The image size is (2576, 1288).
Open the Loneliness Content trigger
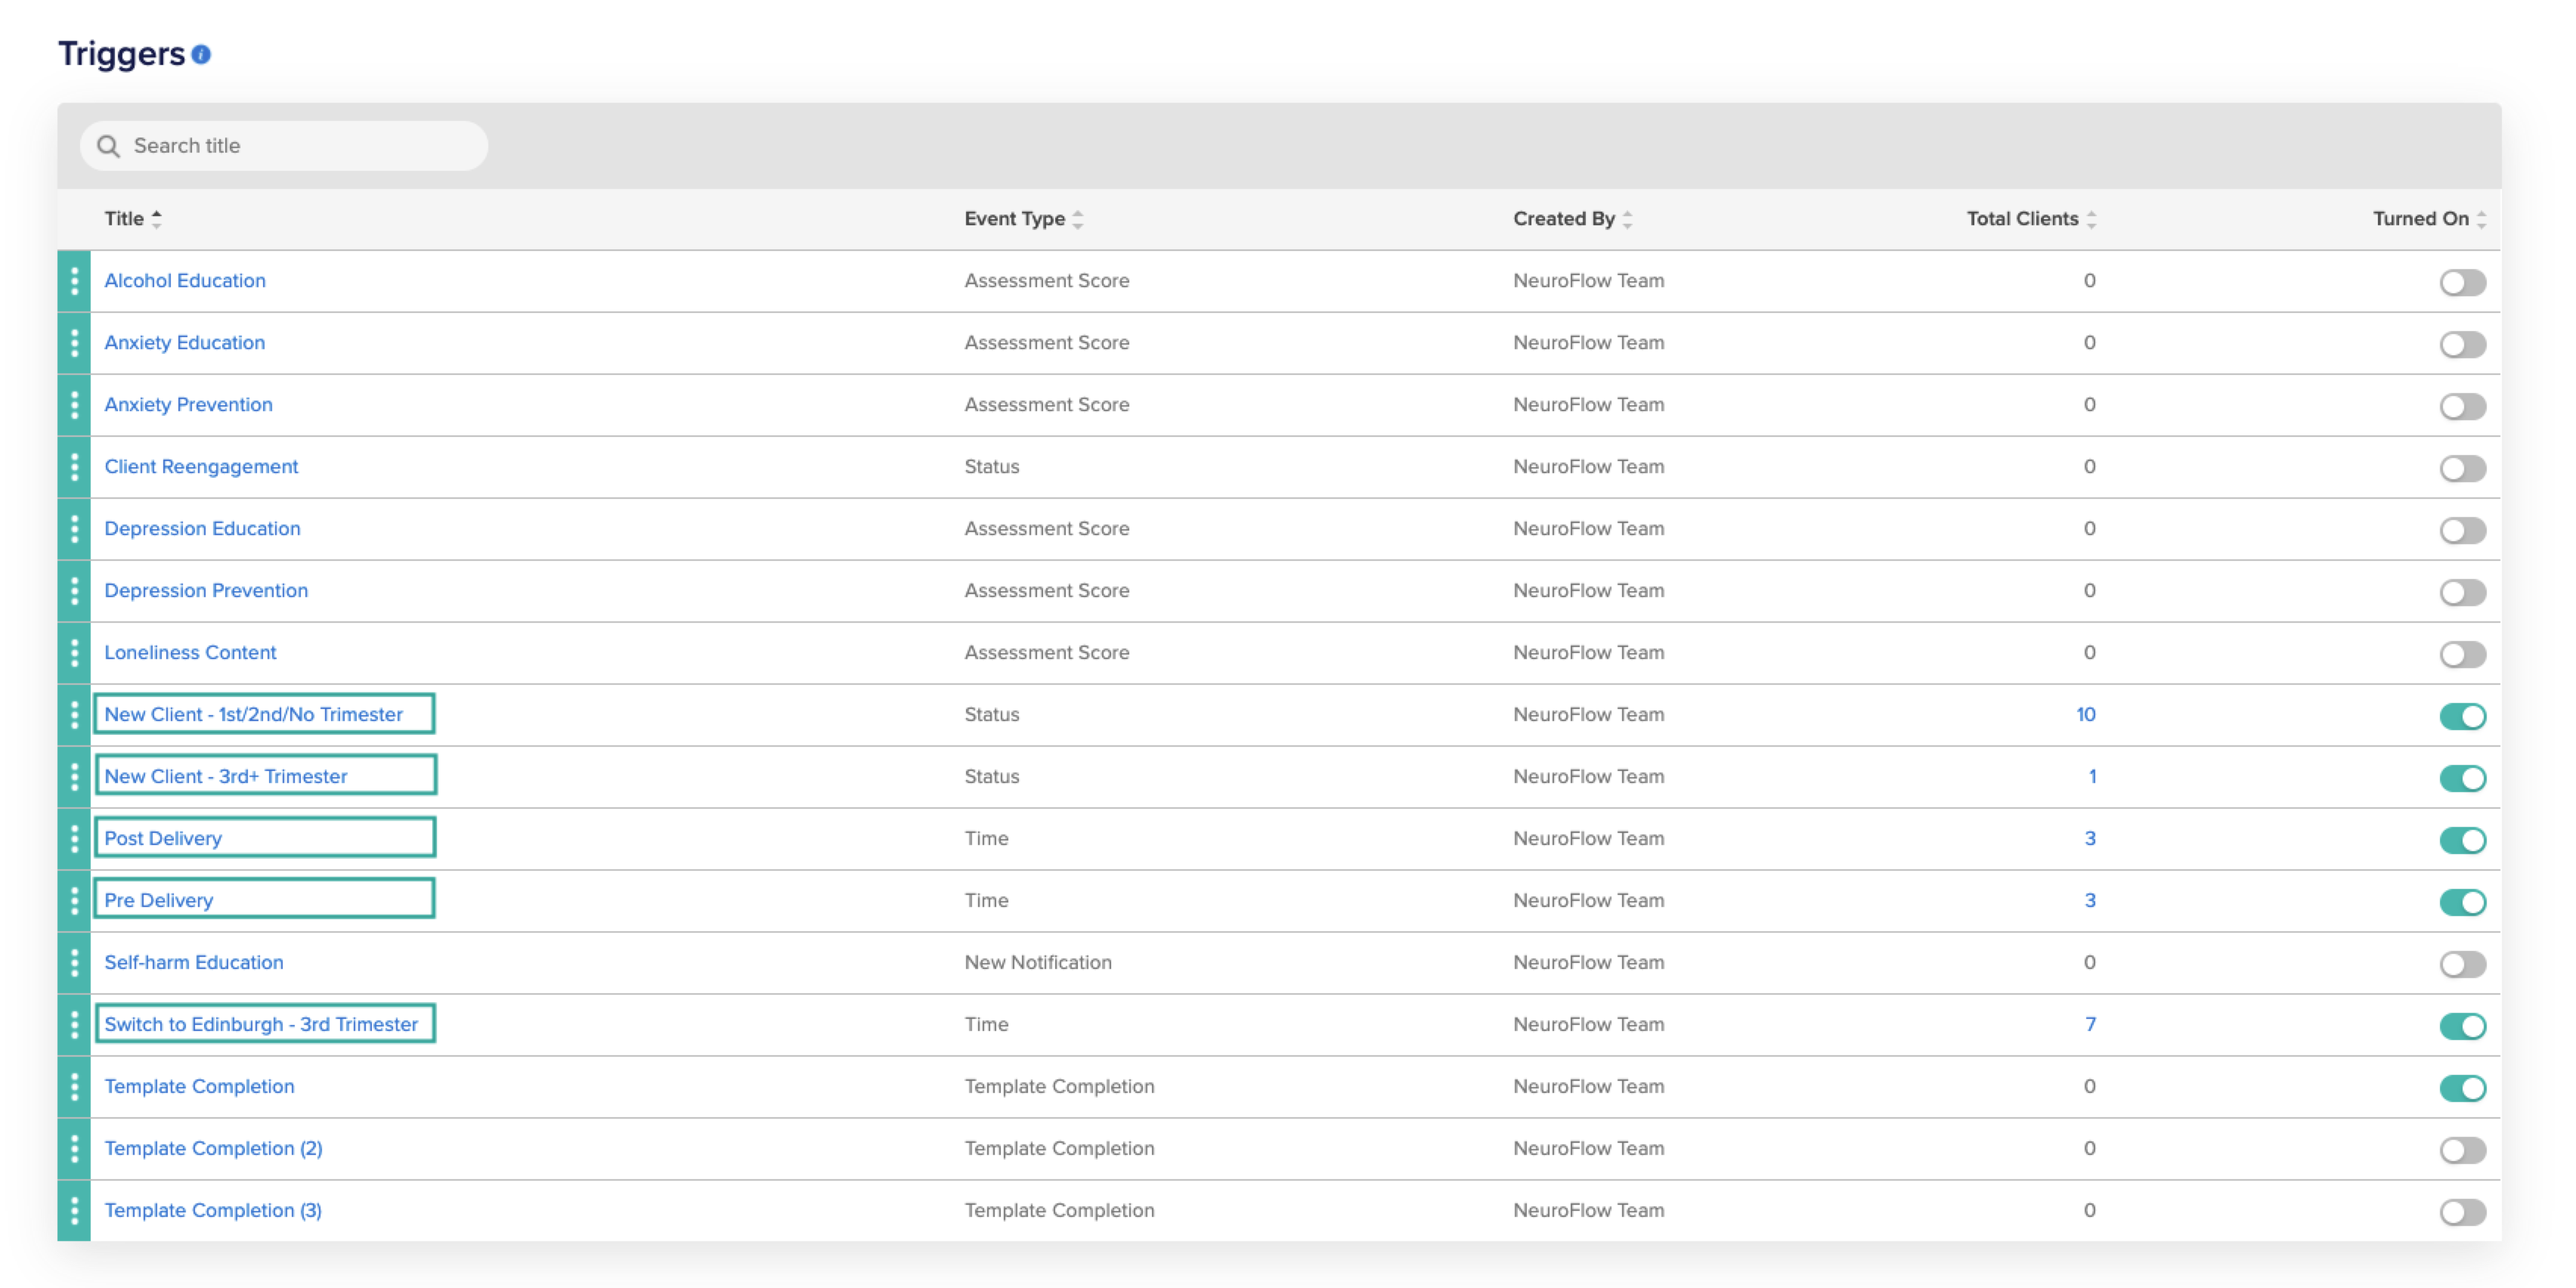[x=190, y=653]
